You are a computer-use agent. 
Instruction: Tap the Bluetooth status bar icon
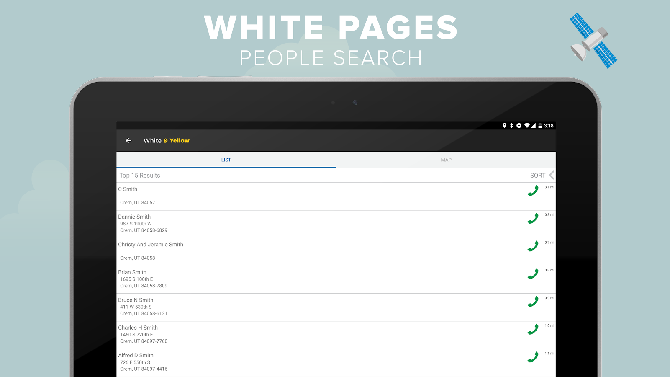tap(511, 126)
